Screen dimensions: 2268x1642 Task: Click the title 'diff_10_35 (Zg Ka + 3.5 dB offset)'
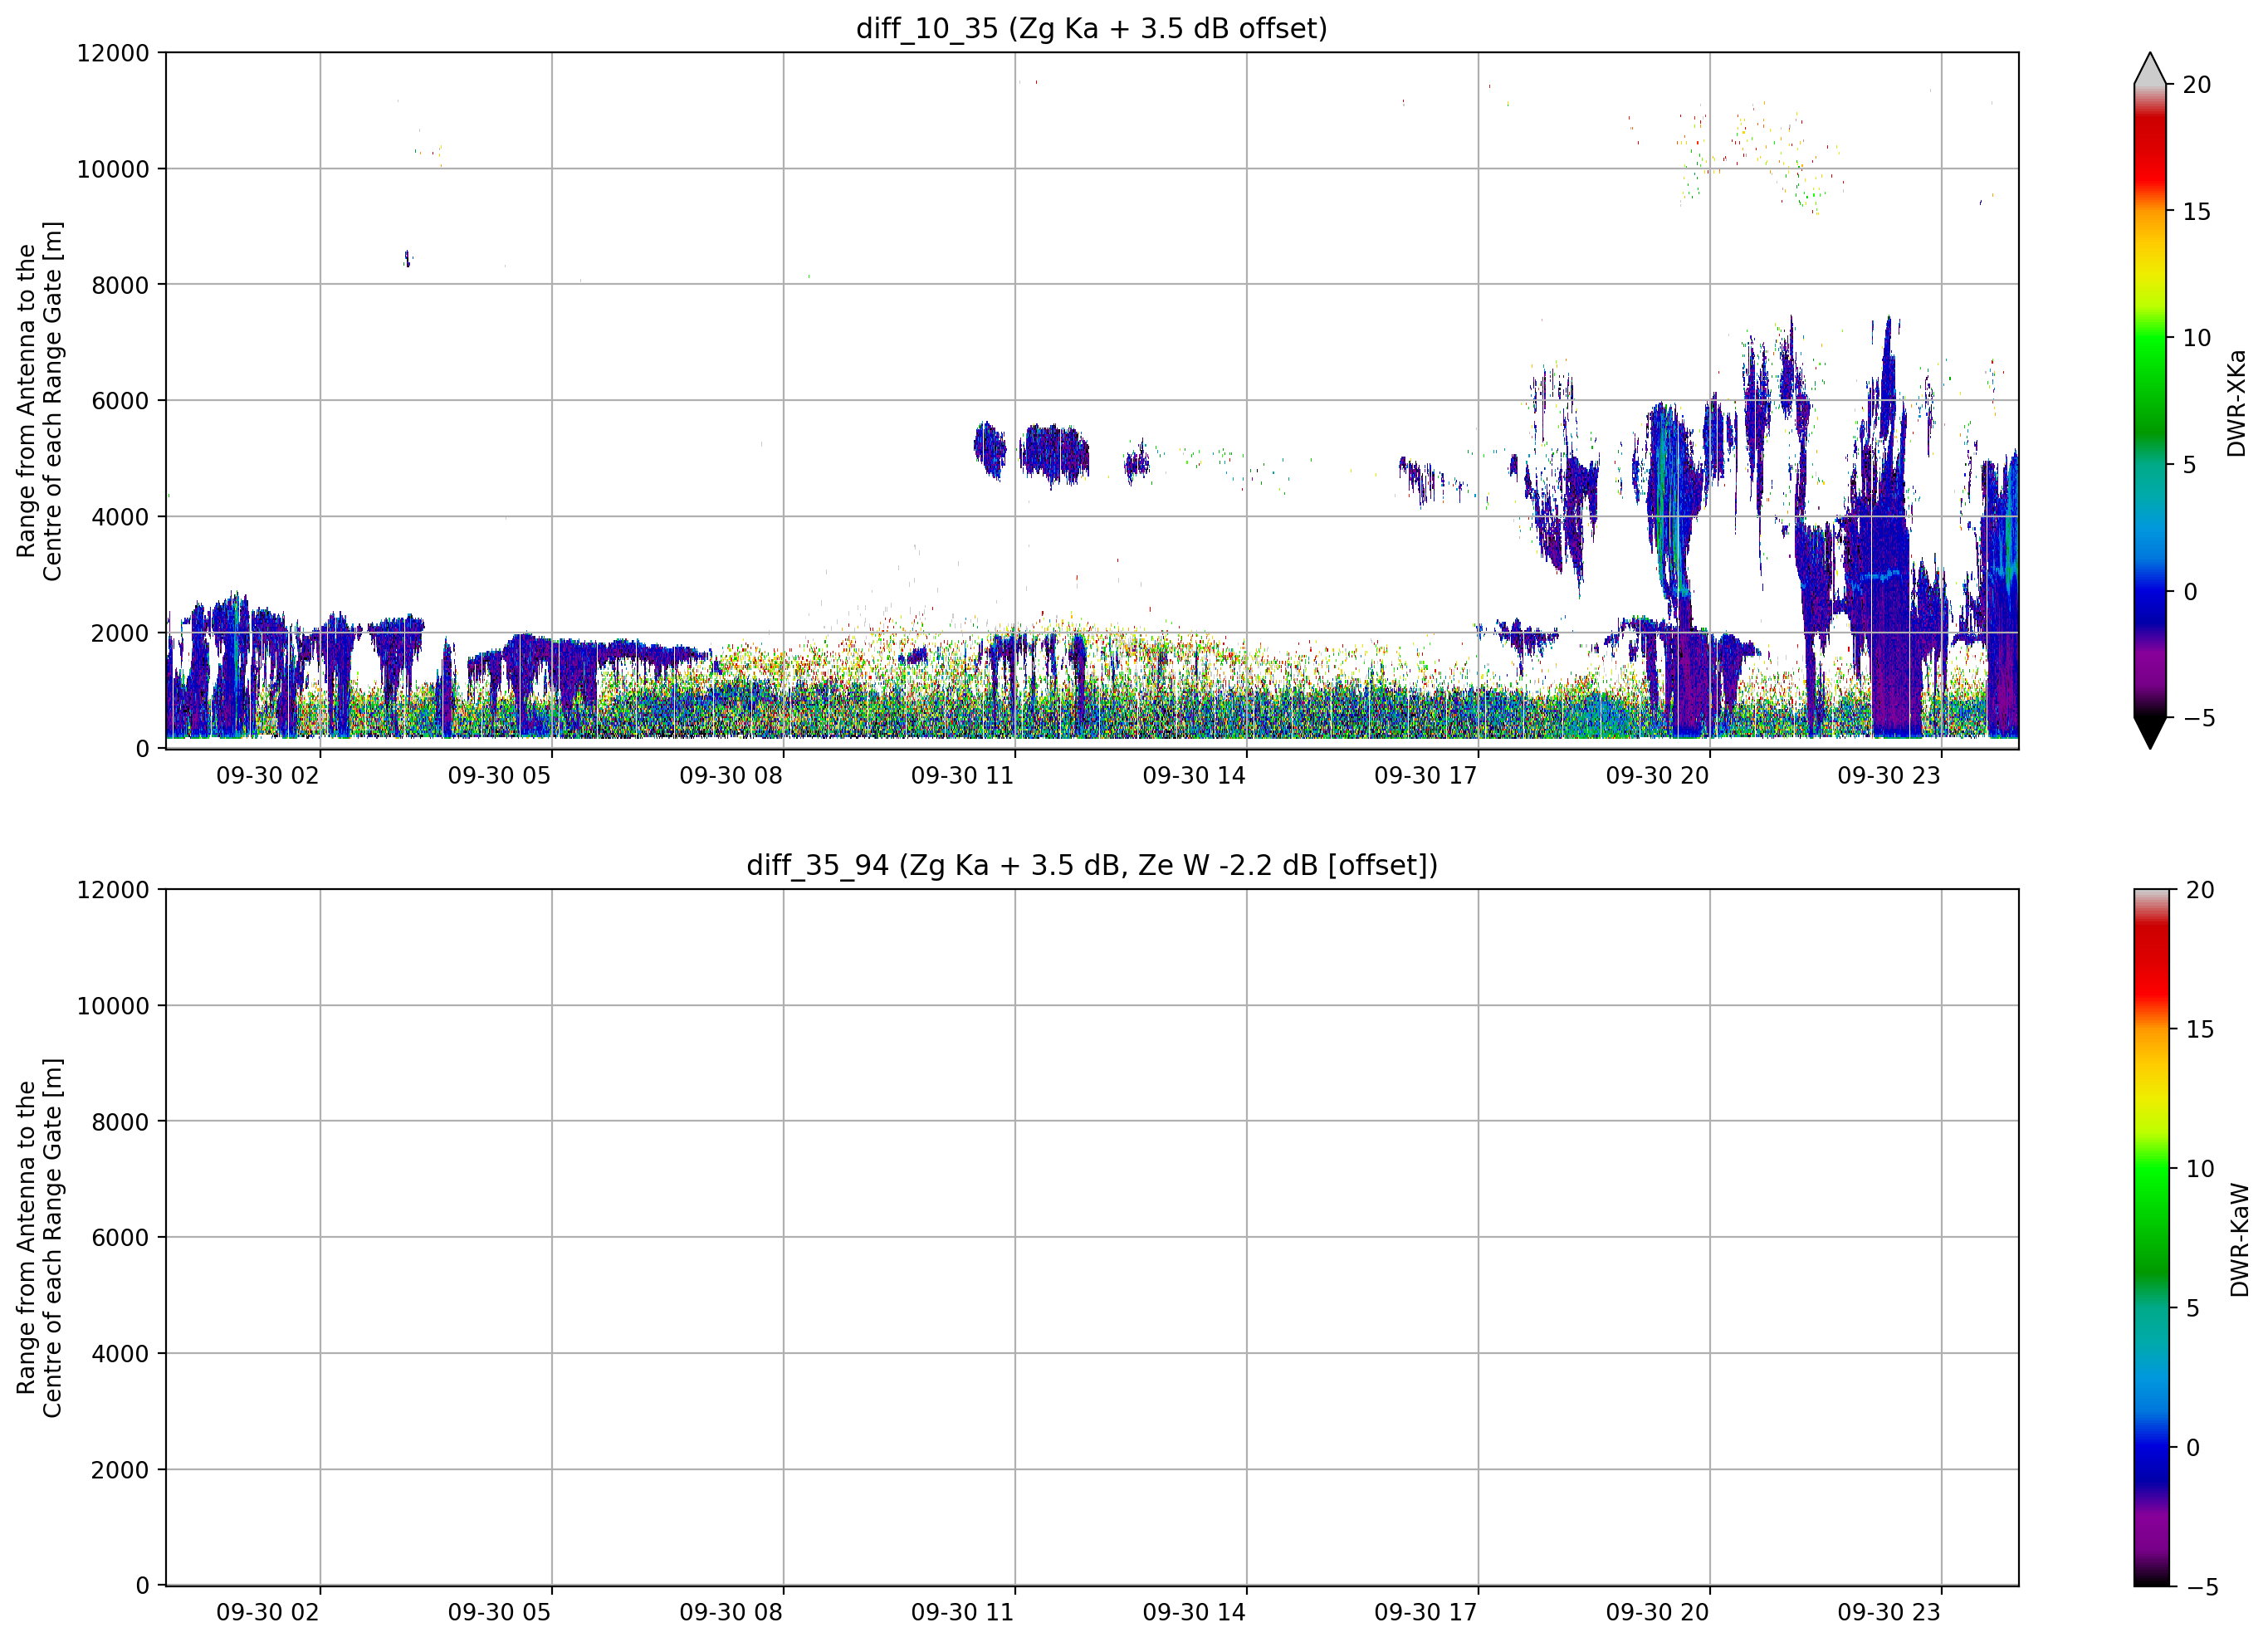point(1092,28)
